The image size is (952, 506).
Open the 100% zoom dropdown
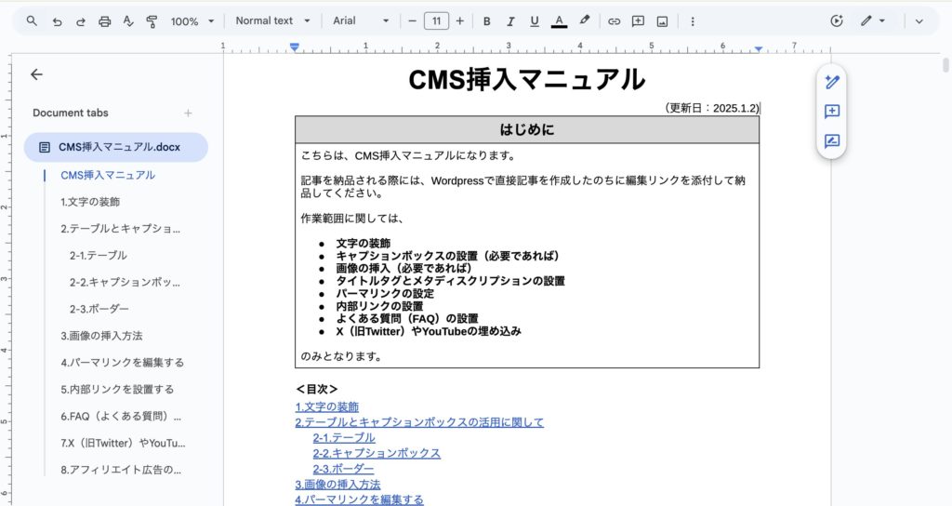click(x=192, y=20)
